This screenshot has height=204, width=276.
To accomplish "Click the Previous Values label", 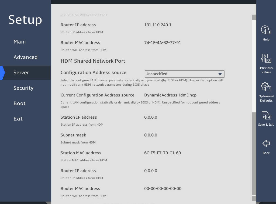I will pos(266,70).
